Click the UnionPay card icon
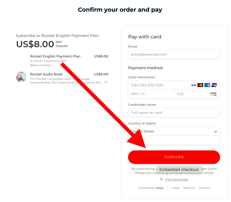 (214, 85)
